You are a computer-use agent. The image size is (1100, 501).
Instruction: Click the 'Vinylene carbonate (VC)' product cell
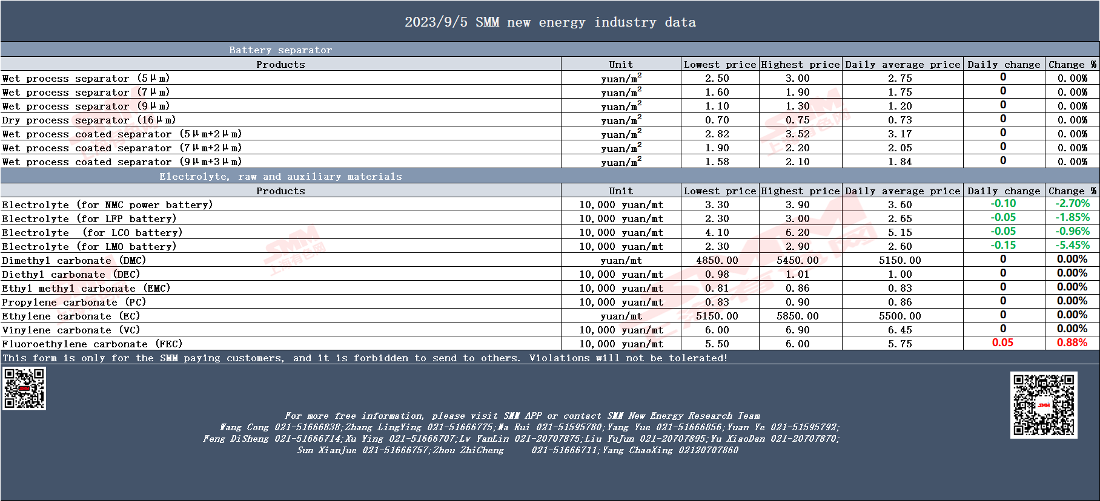[71, 330]
